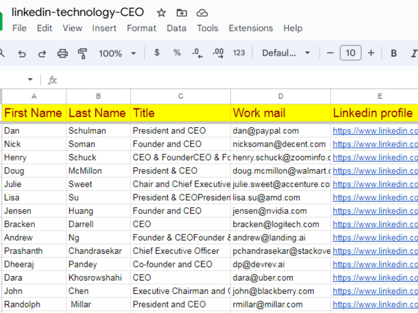Expand the name box dropdown arrow
Viewport: 418px width, 313px height.
pos(30,79)
